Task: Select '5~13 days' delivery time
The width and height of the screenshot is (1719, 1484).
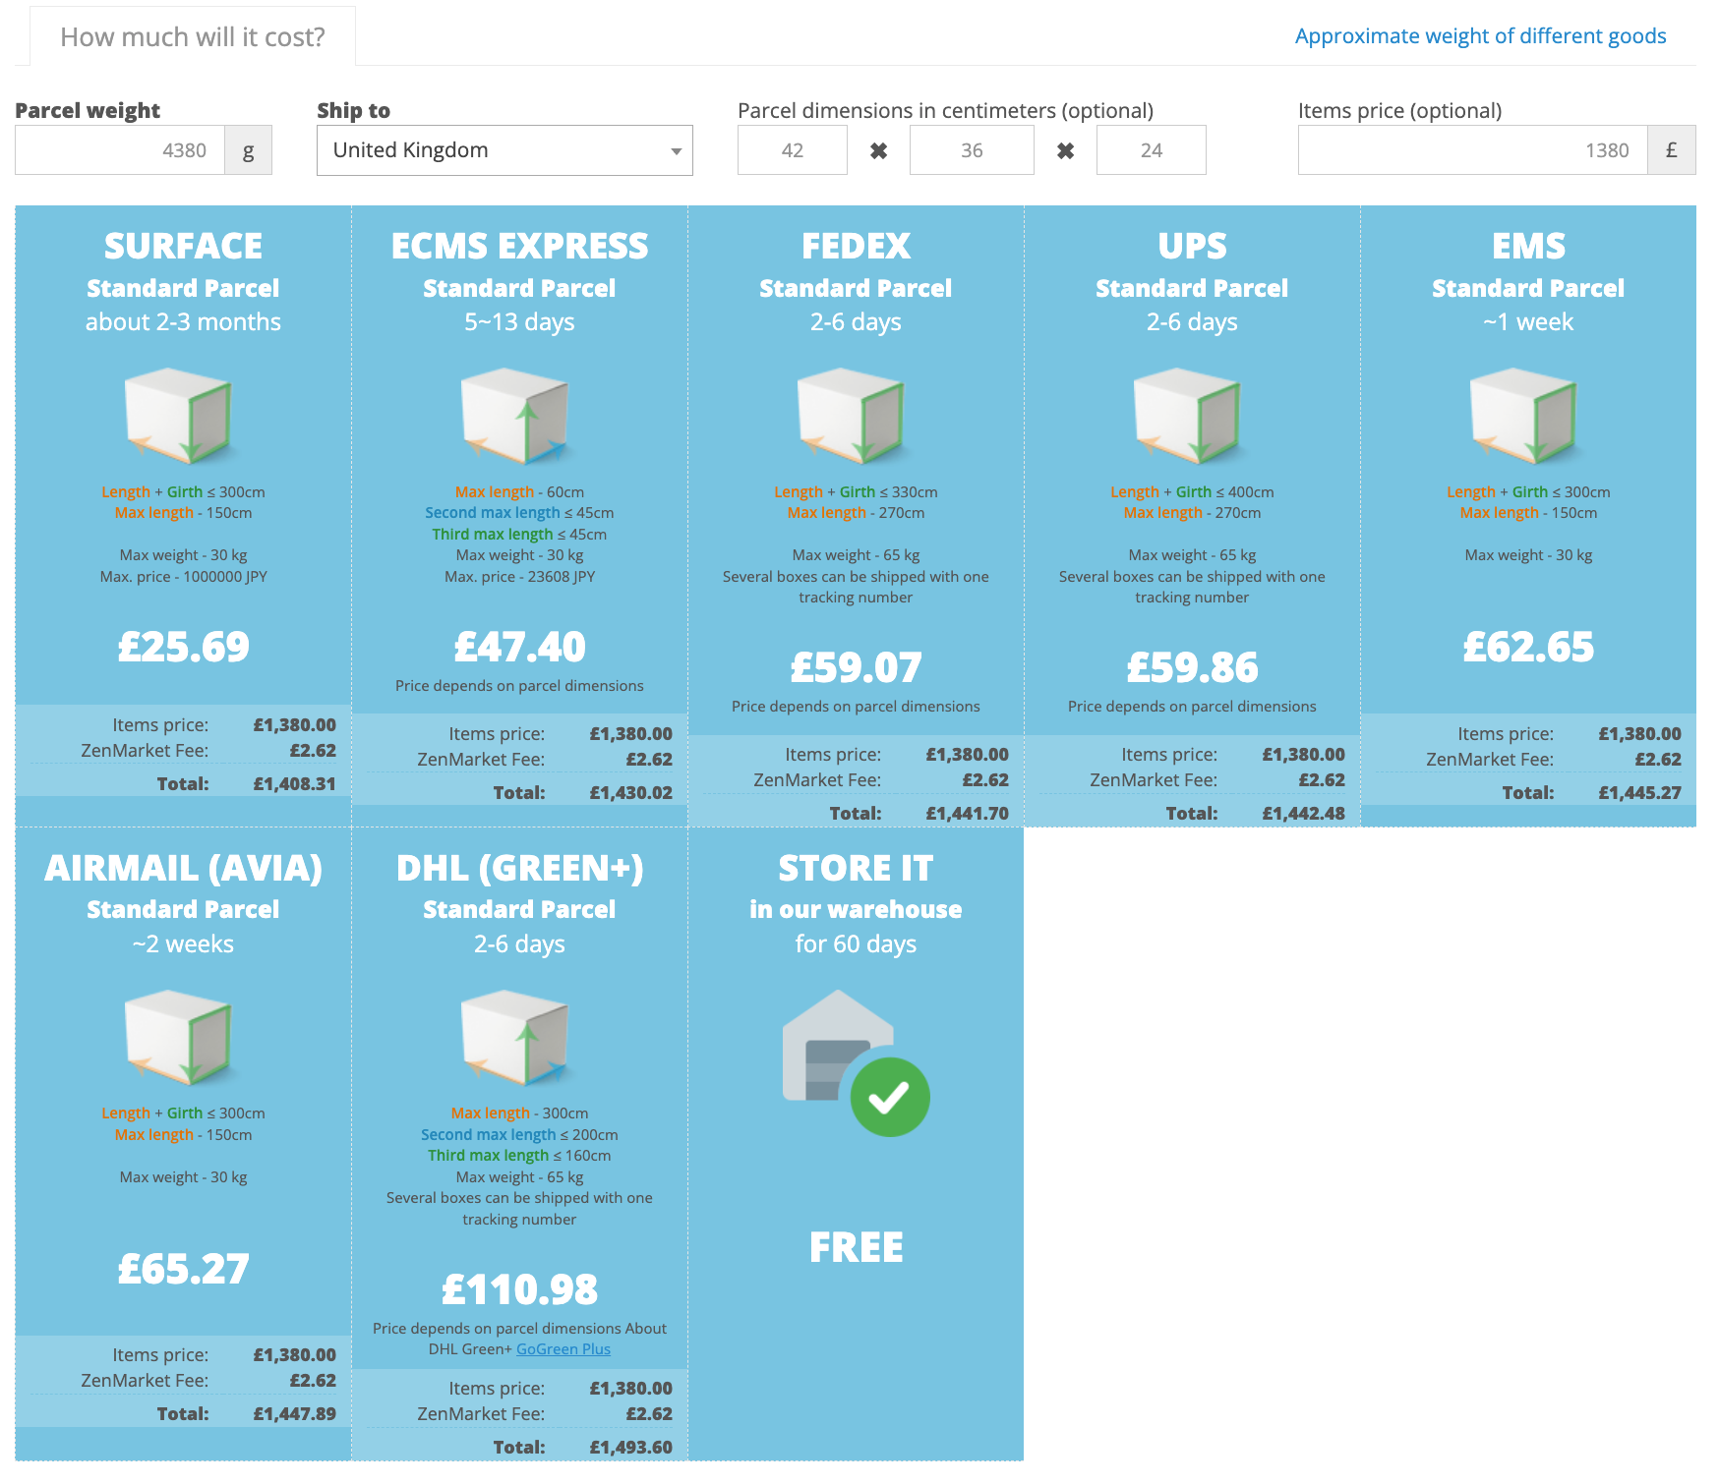Action: point(520,322)
